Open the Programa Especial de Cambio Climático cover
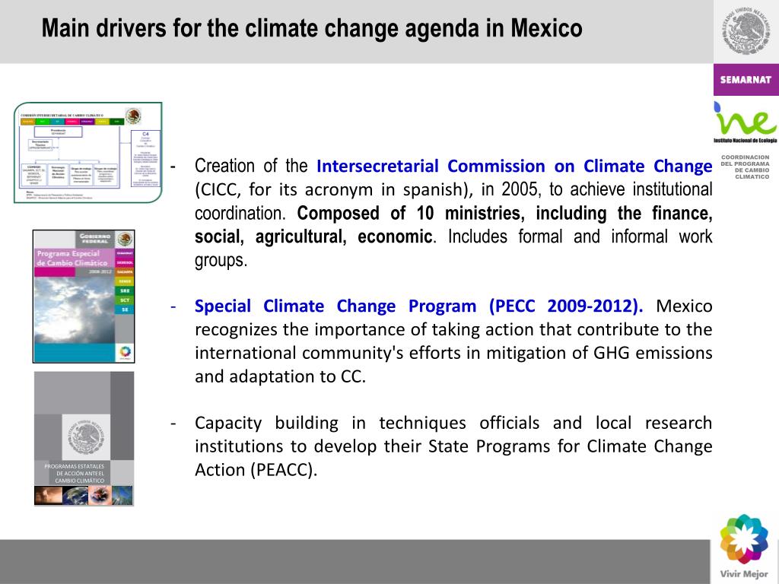The height and width of the screenshot is (584, 779). (84, 297)
